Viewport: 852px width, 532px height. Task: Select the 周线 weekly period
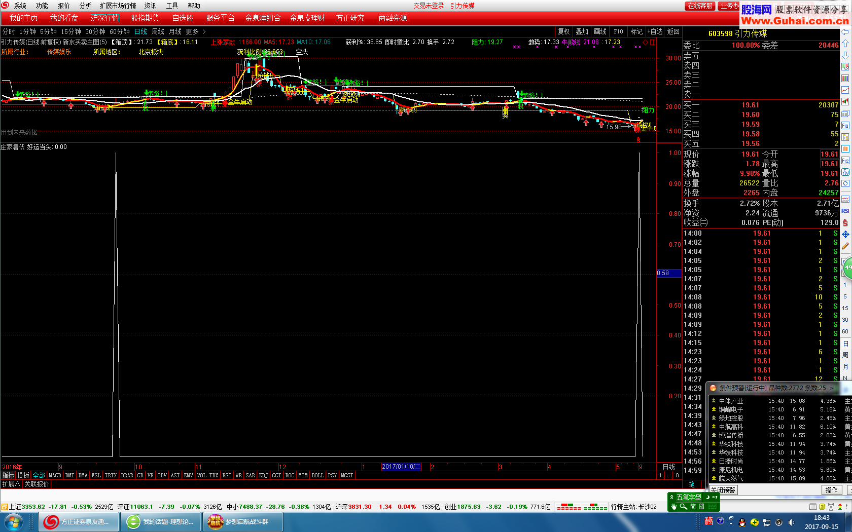158,31
